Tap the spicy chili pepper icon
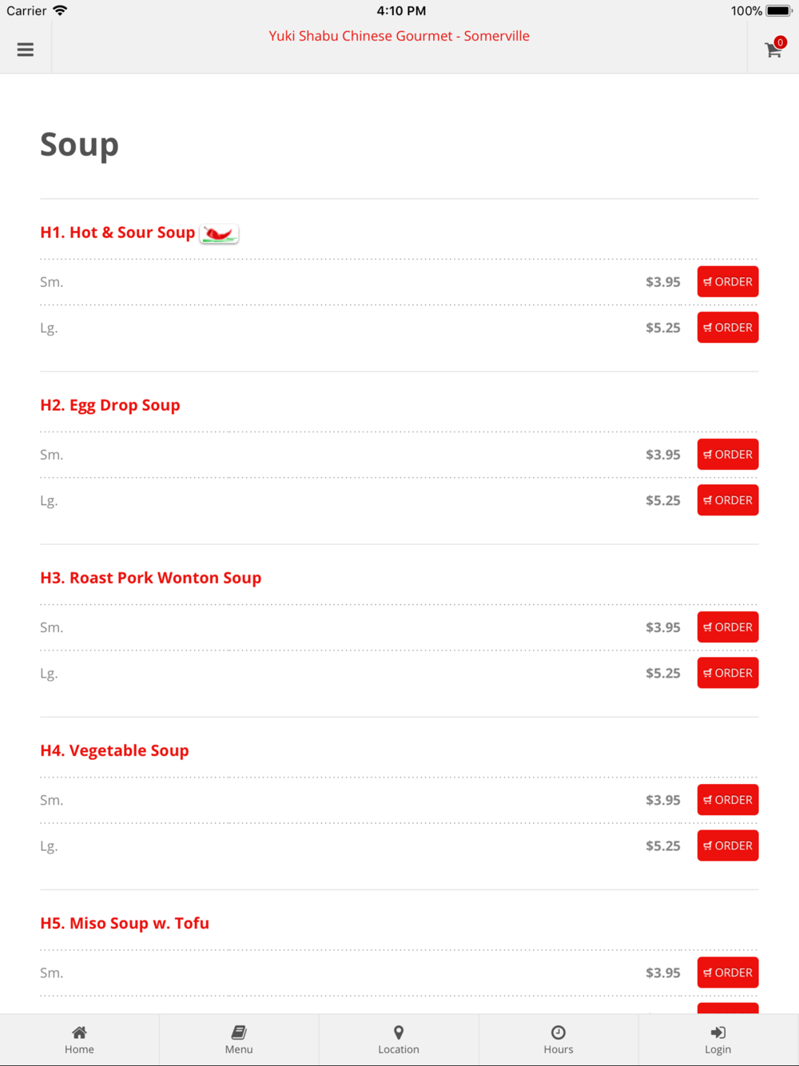The width and height of the screenshot is (799, 1066). (x=219, y=233)
